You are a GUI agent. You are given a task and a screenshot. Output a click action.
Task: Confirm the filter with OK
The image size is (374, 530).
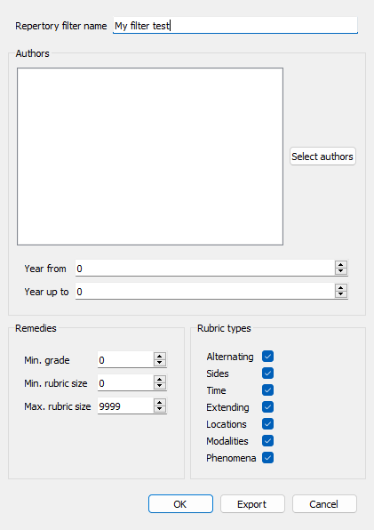[180, 504]
